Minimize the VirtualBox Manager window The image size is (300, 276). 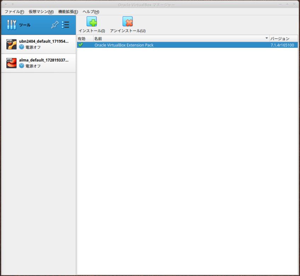click(280, 4)
